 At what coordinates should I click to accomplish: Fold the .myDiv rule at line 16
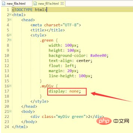pos(10,86)
